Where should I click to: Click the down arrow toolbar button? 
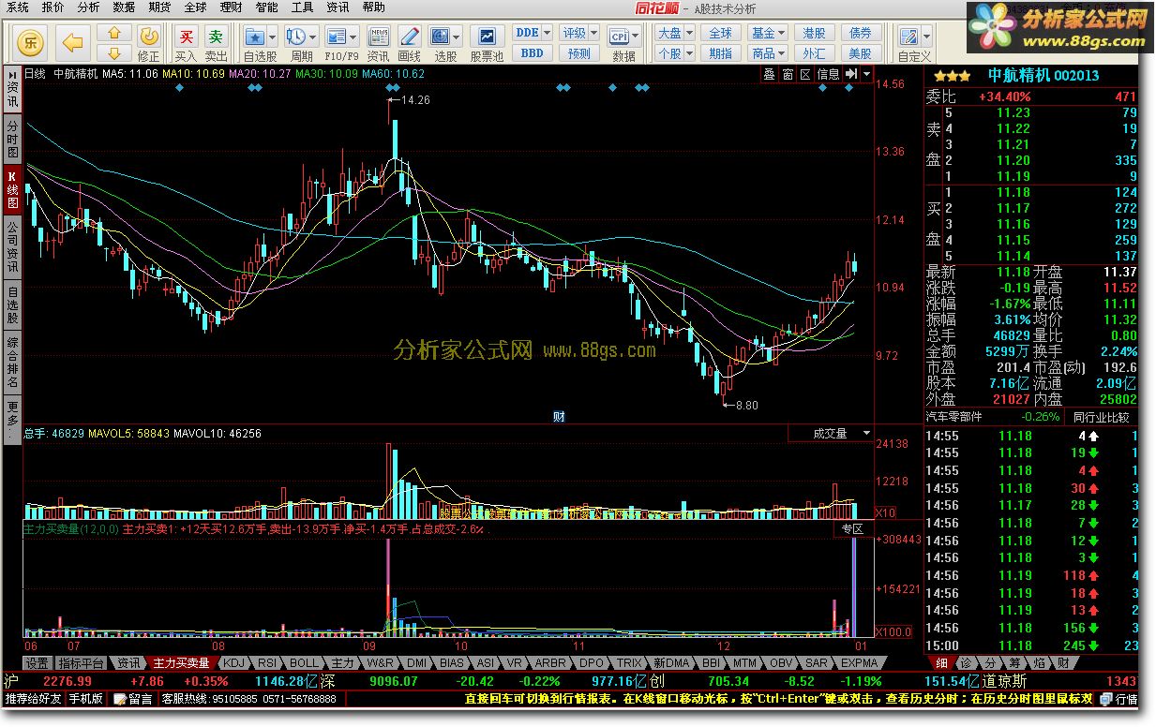[x=114, y=53]
